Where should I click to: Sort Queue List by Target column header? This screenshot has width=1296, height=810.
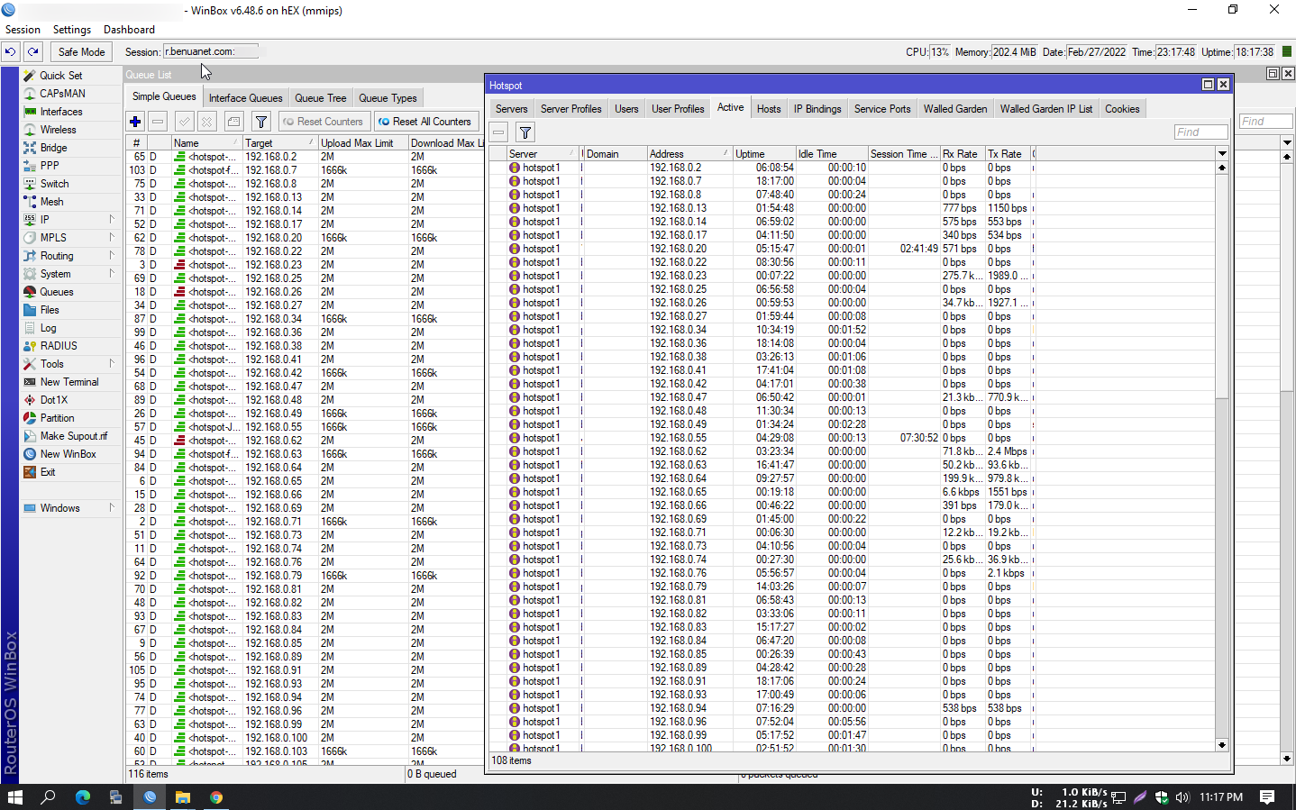click(x=279, y=143)
